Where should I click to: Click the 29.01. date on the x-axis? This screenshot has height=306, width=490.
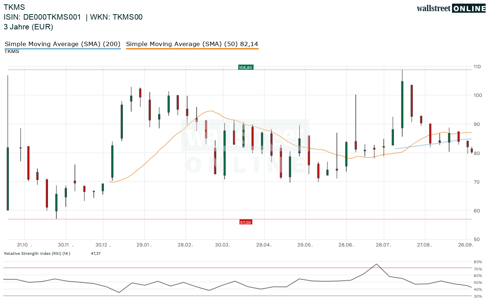point(144,245)
